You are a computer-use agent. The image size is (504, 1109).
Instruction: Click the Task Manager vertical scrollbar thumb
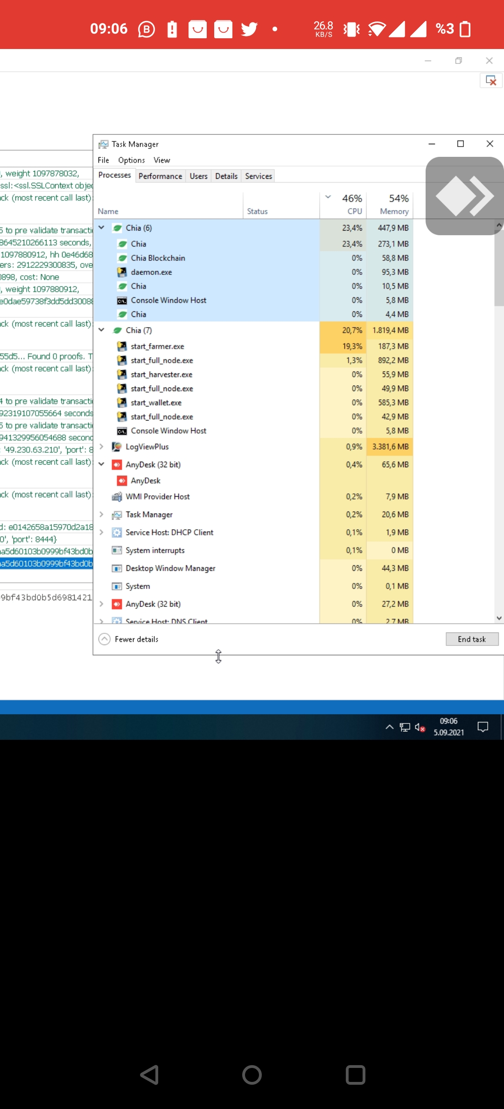click(x=499, y=268)
